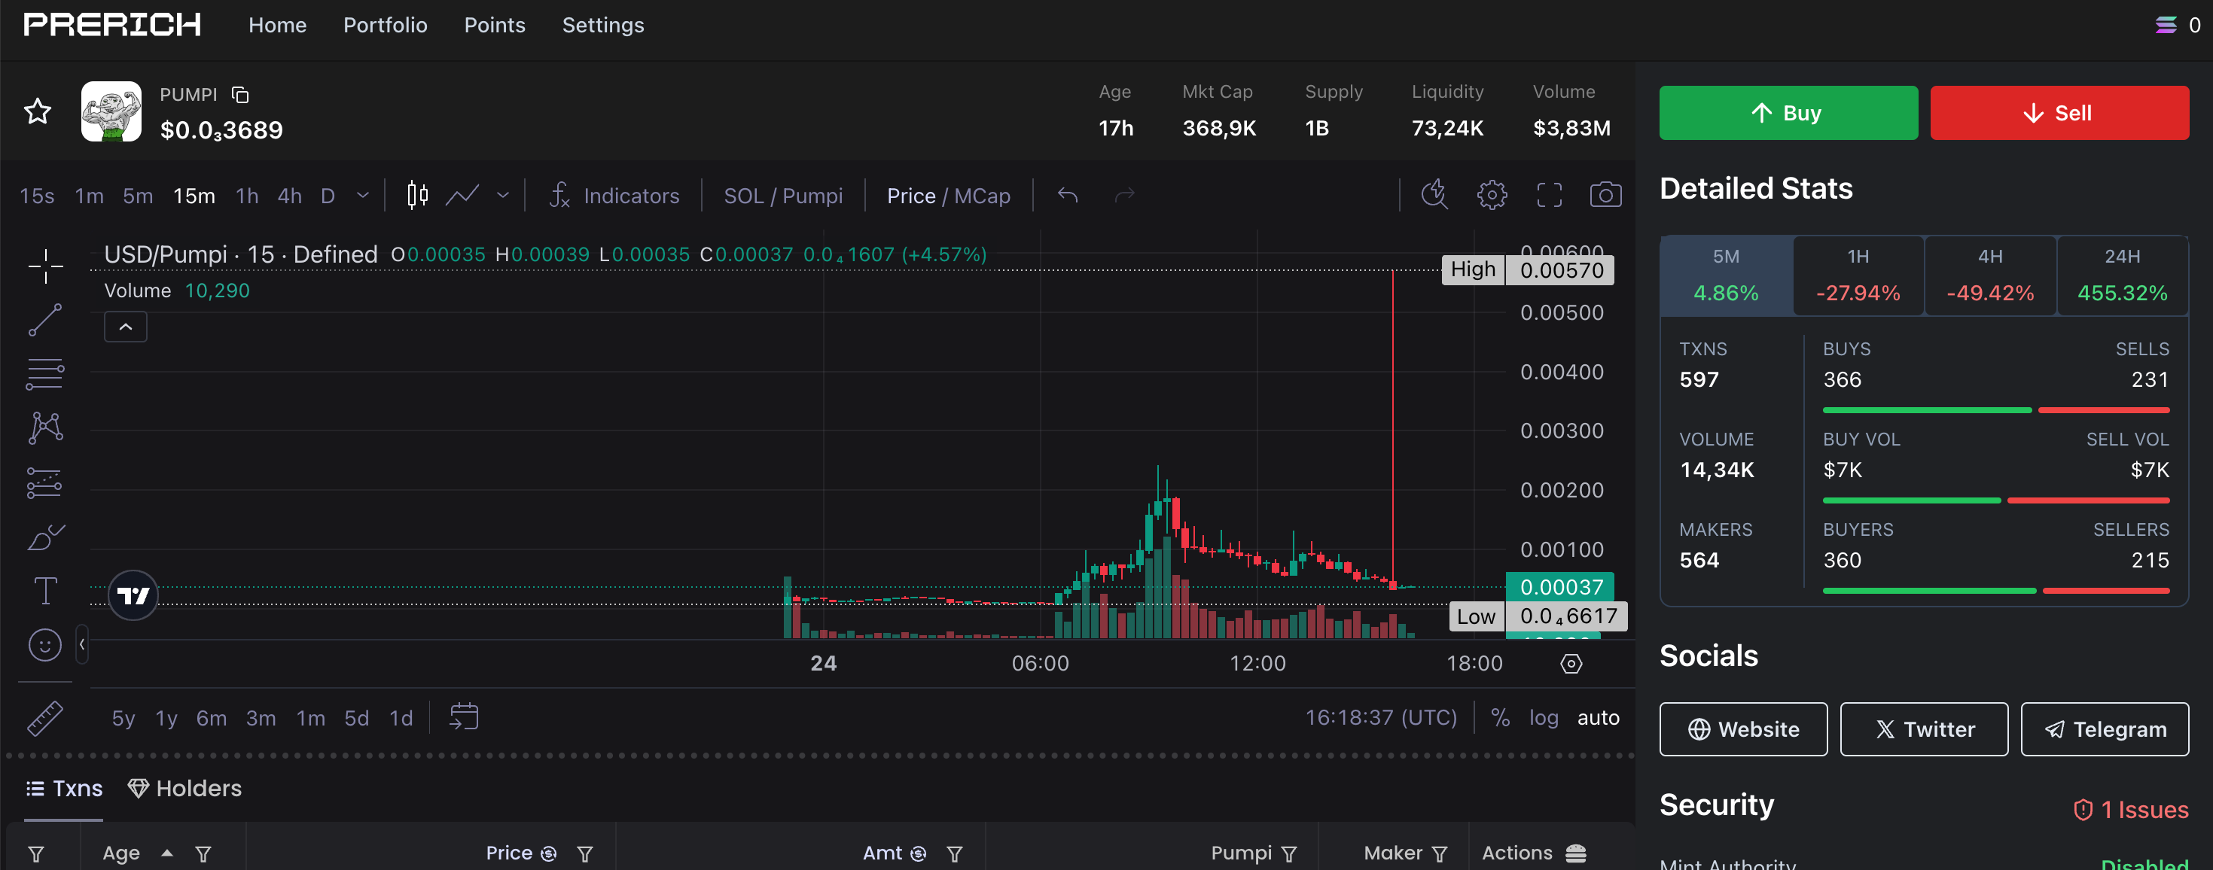Take a chart snapshot with camera

coord(1605,195)
